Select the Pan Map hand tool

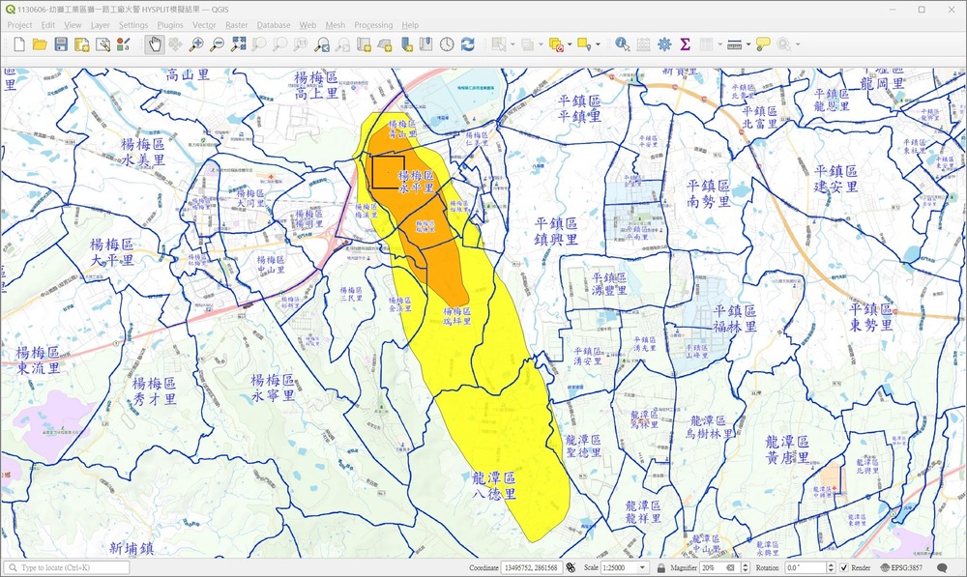click(x=155, y=44)
